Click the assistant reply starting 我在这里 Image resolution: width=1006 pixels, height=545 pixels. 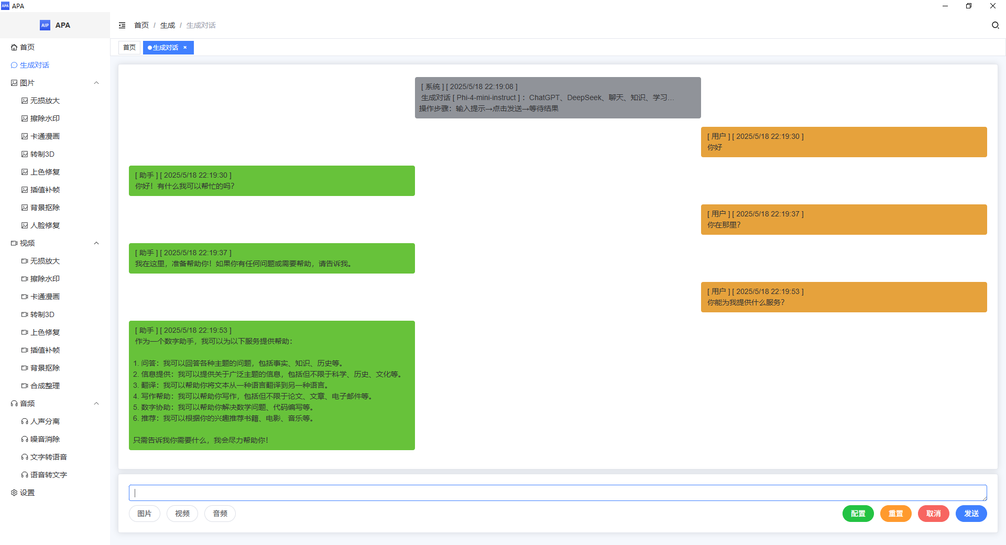(x=271, y=258)
